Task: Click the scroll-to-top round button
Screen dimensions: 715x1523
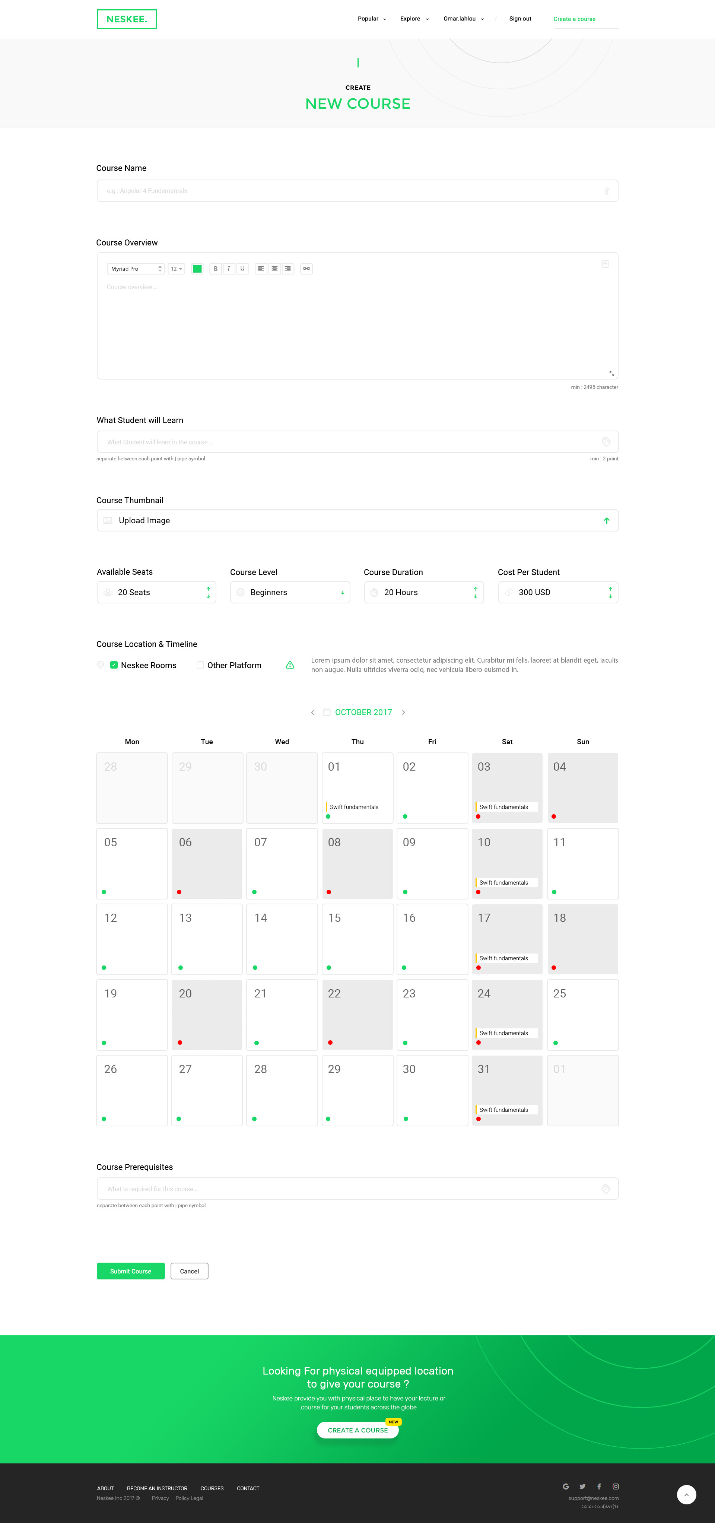Action: pyautogui.click(x=686, y=1494)
